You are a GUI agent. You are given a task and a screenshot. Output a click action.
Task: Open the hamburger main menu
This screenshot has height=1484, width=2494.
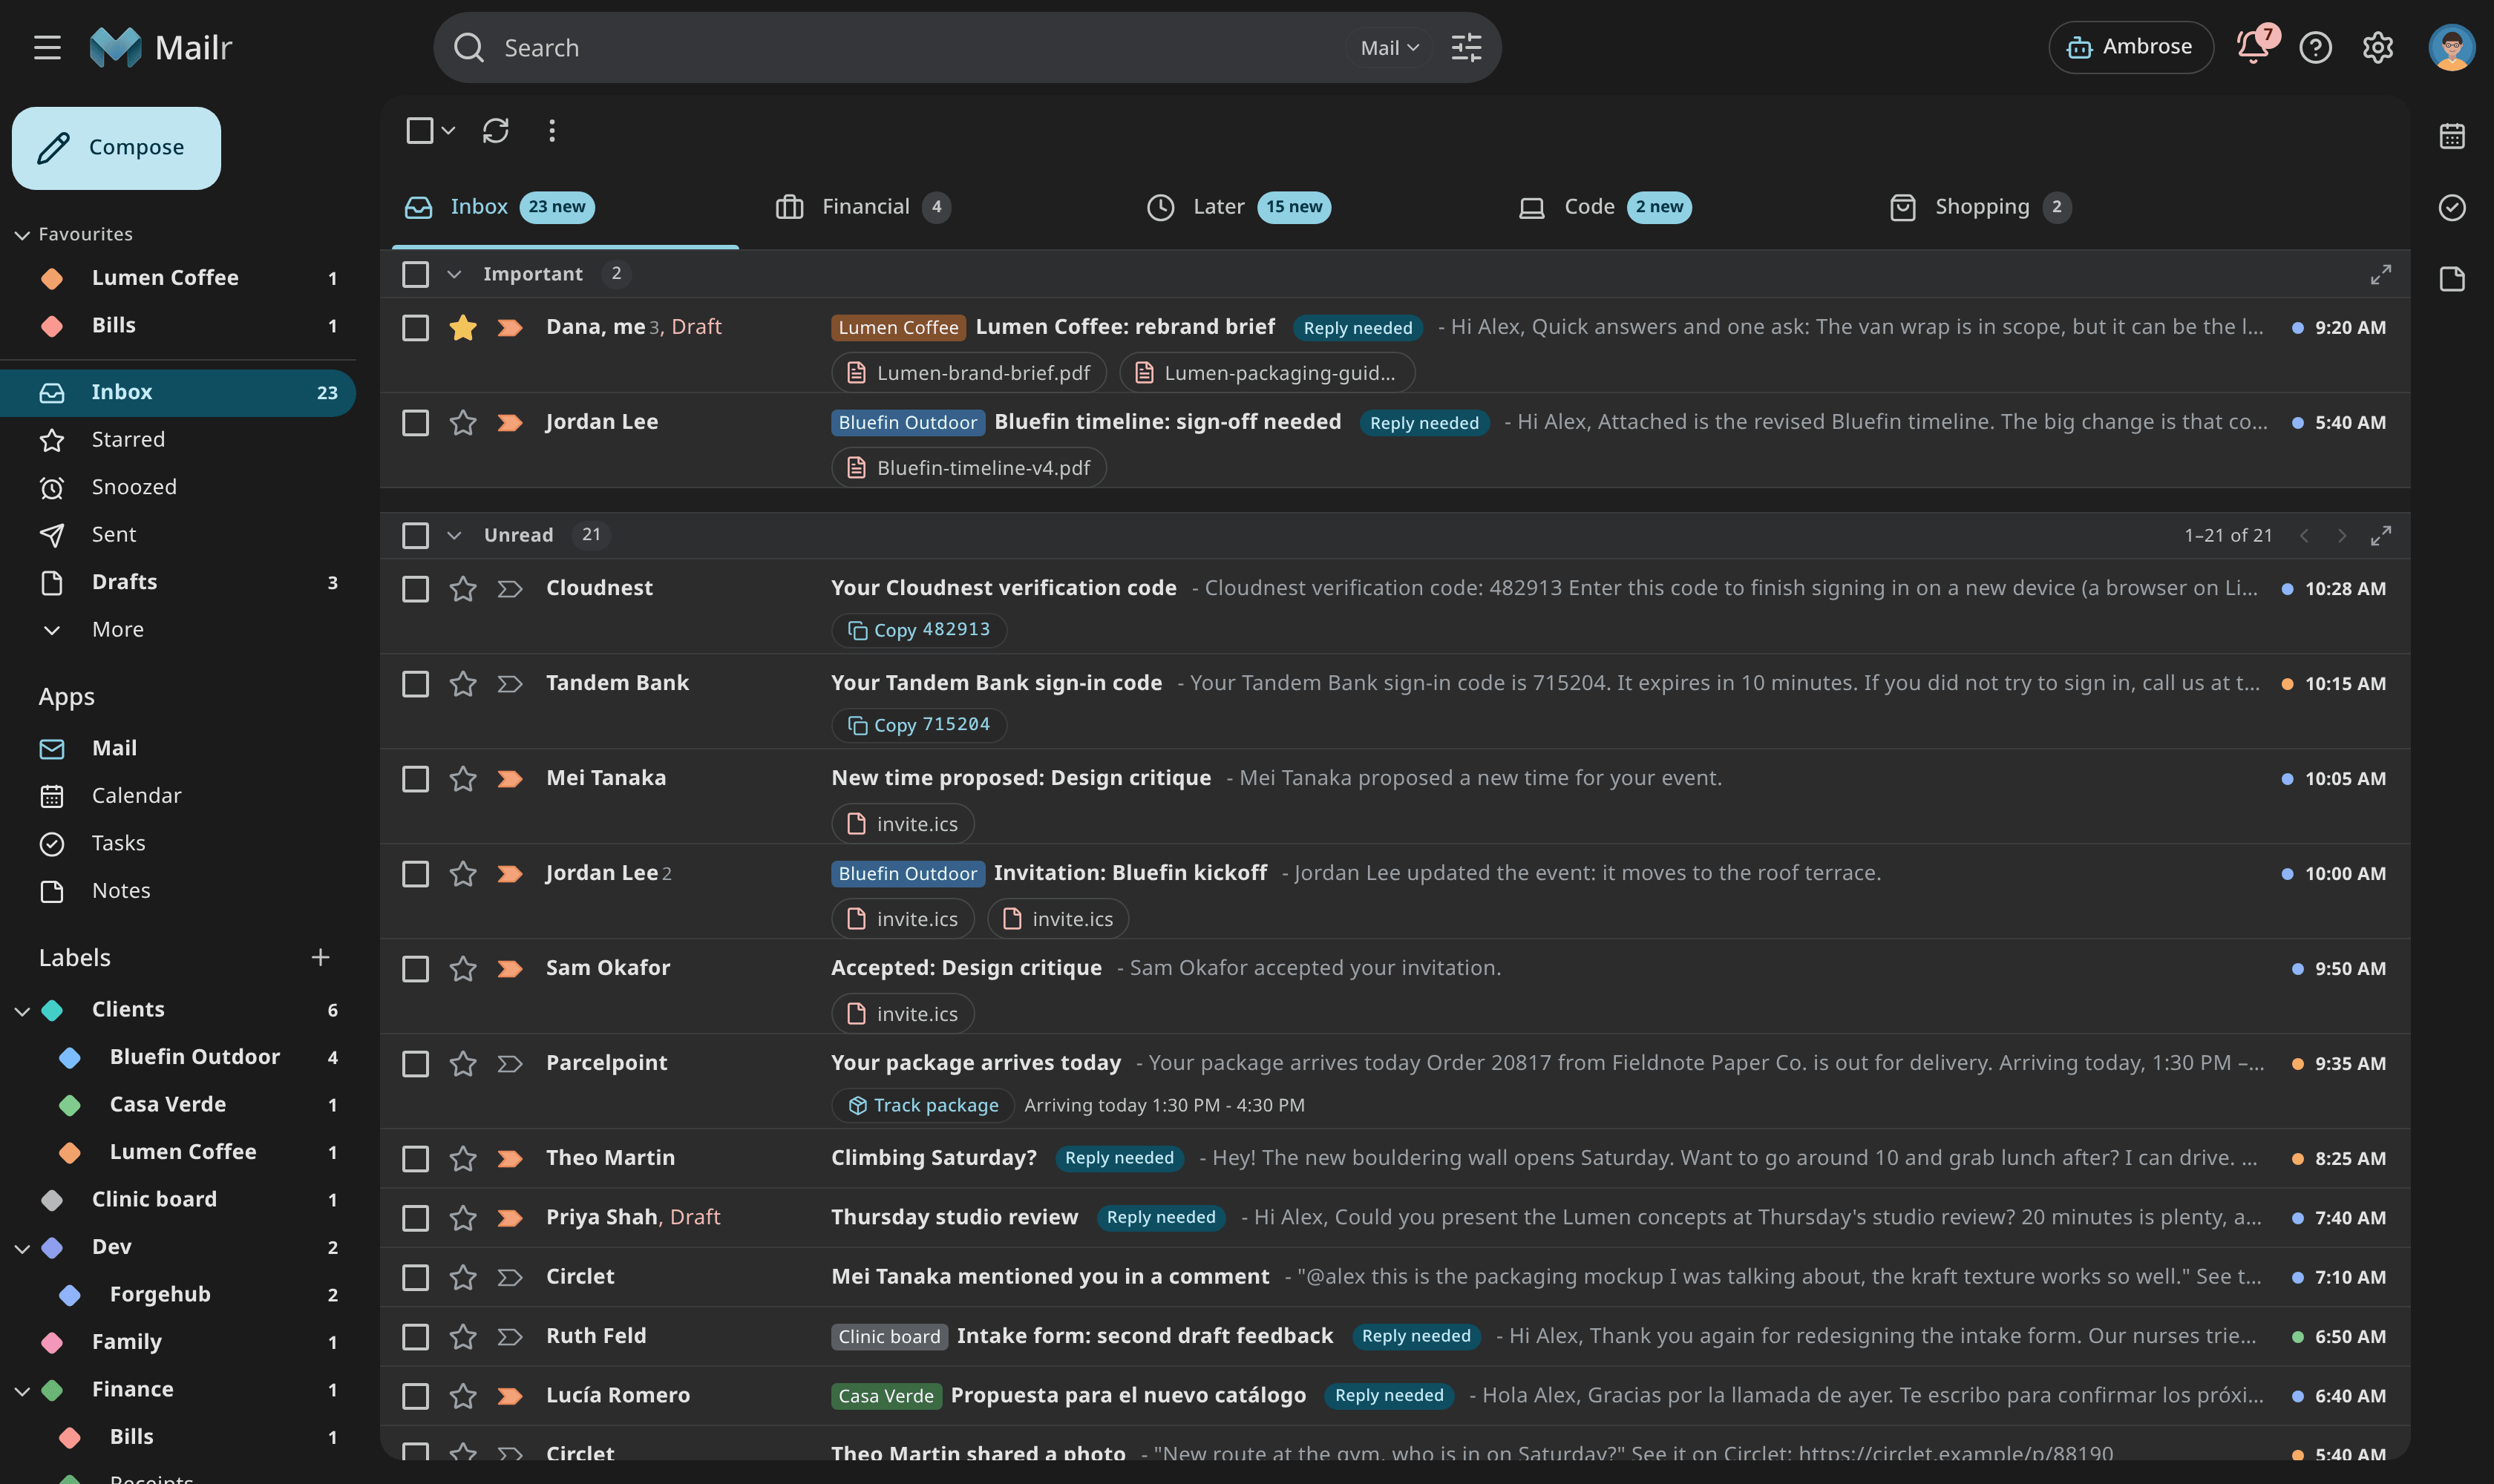pos(47,47)
